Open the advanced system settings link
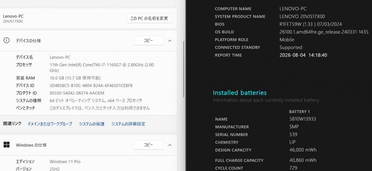This screenshot has width=372, height=171. [x=128, y=124]
